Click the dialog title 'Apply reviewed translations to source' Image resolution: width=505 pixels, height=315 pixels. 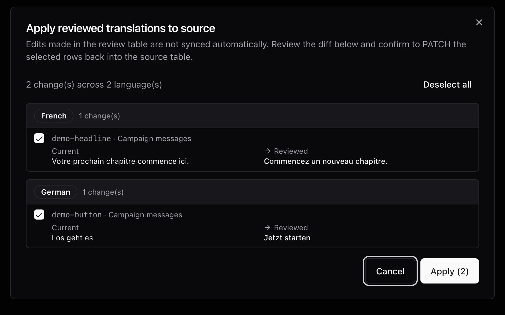coord(121,28)
